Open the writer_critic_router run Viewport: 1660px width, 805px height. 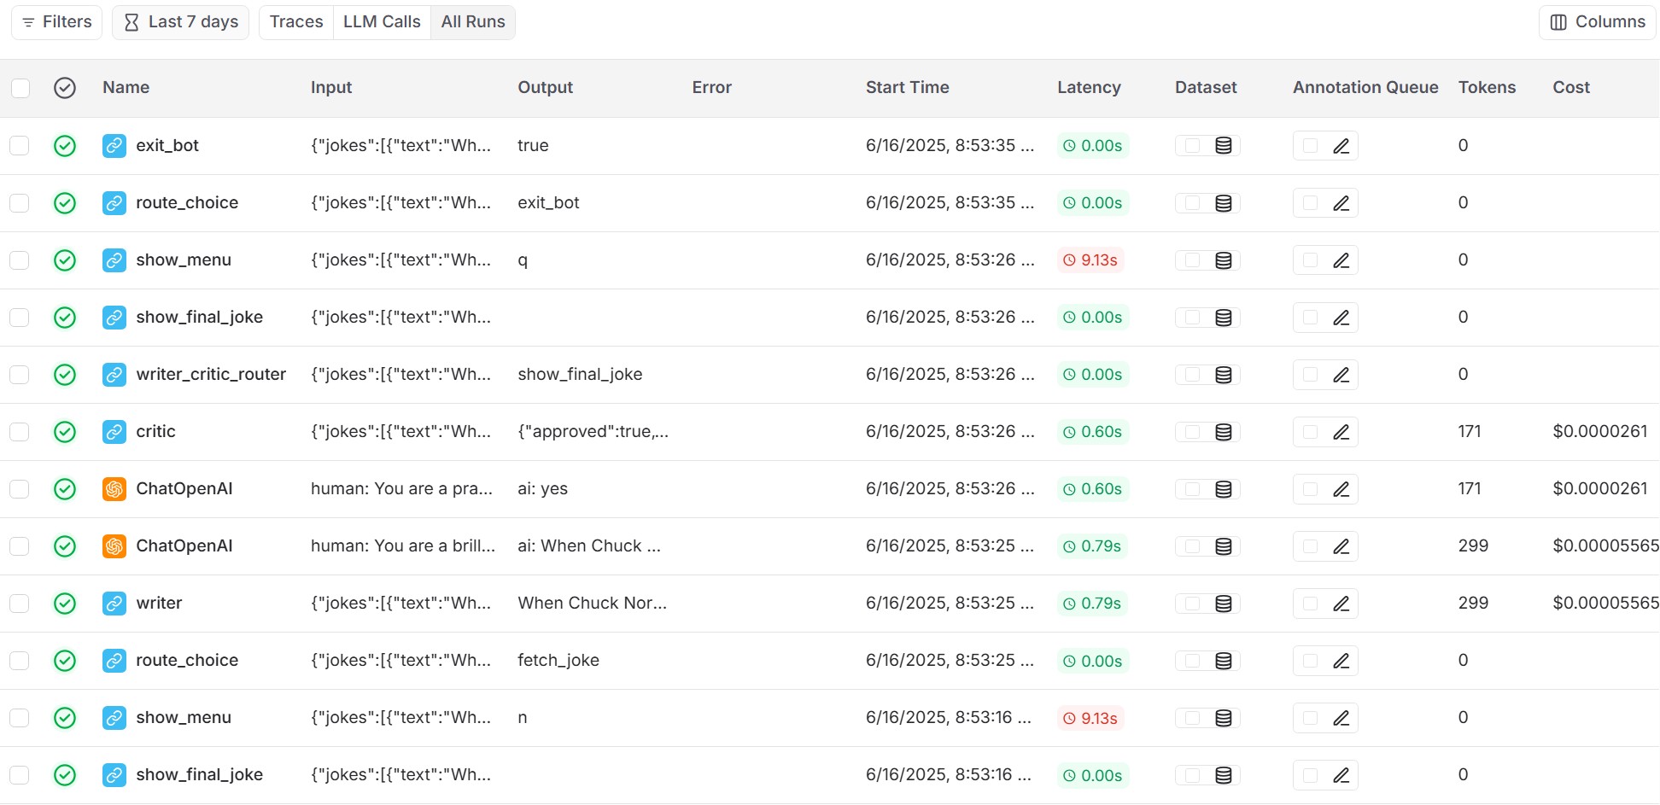pos(211,375)
